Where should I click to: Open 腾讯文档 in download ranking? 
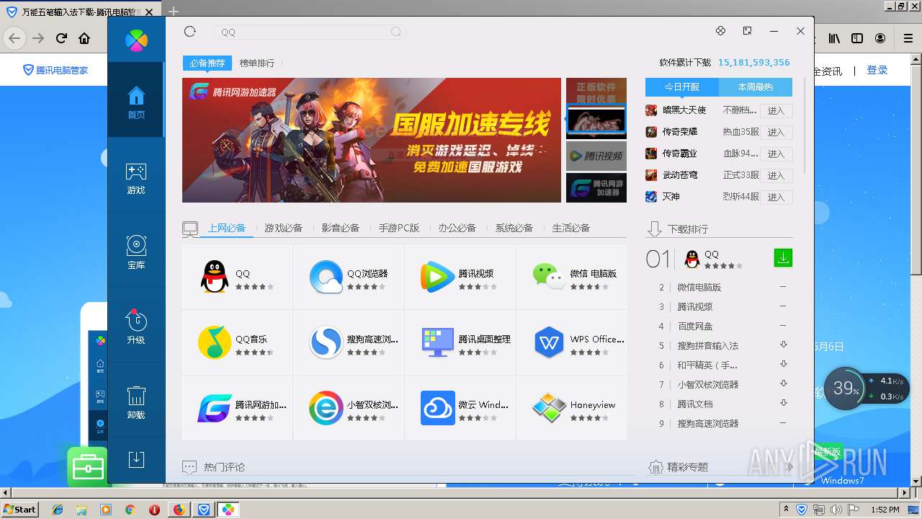(694, 404)
